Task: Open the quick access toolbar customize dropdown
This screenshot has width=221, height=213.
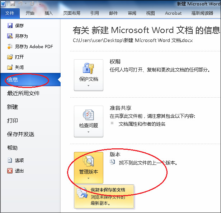Action: tap(40, 4)
